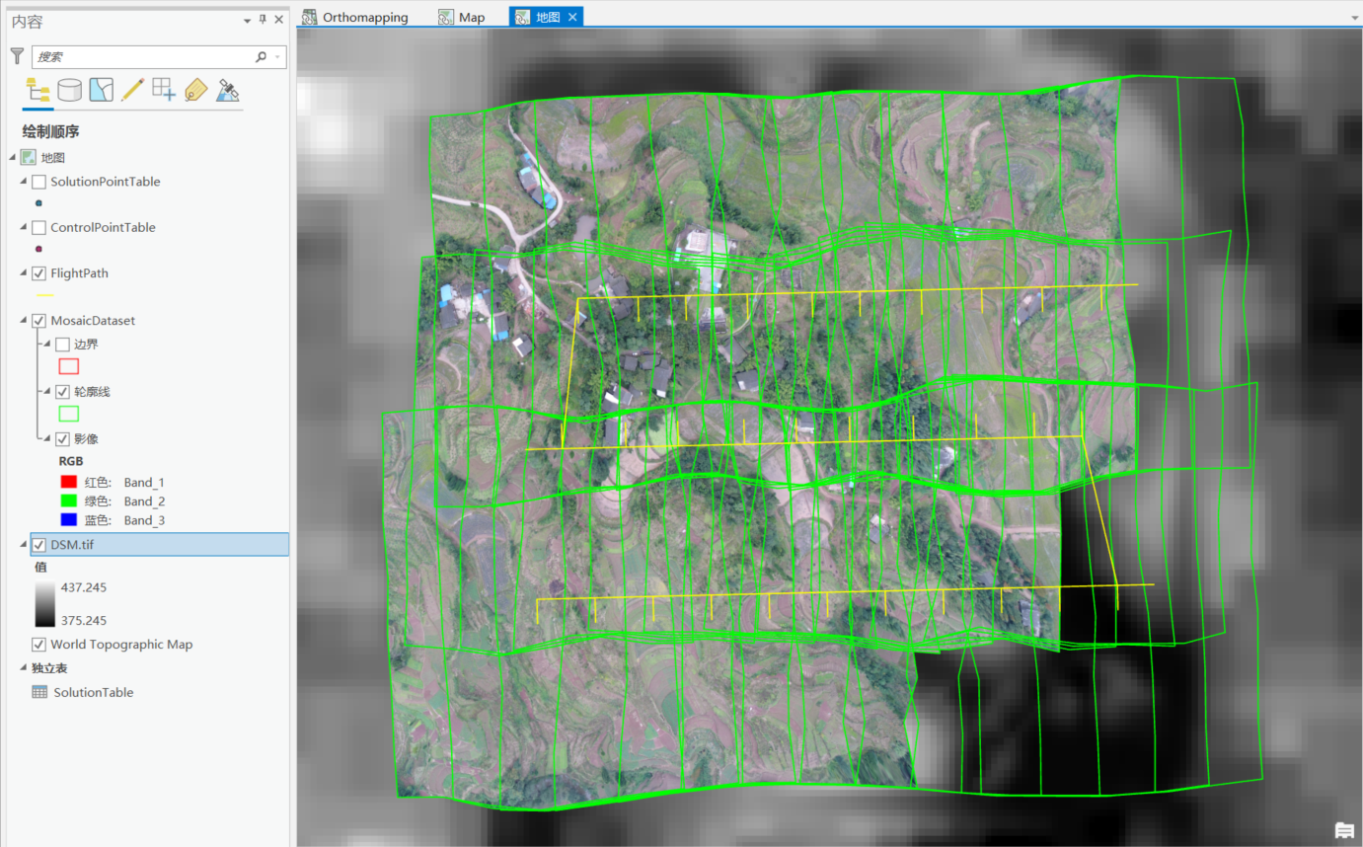Uncheck FlightPath layer checkbox
The width and height of the screenshot is (1363, 847).
(39, 273)
